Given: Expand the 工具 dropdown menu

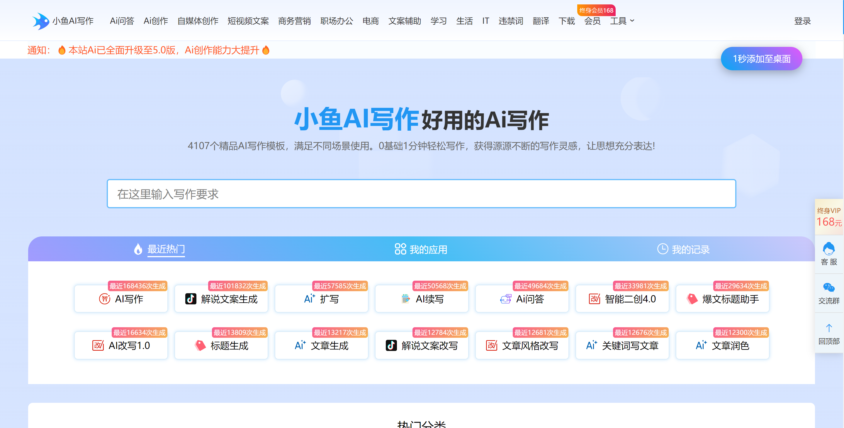Looking at the screenshot, I should (622, 21).
